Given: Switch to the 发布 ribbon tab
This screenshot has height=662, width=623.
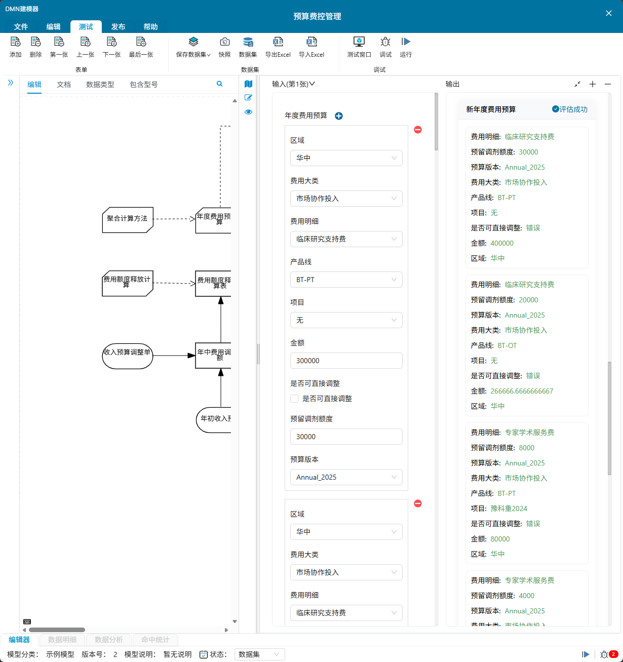Looking at the screenshot, I should click(x=118, y=27).
